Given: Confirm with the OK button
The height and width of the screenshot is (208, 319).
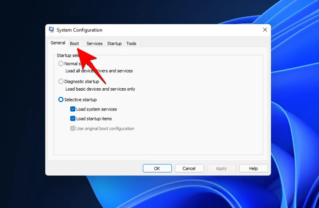Looking at the screenshot, I should (157, 169).
